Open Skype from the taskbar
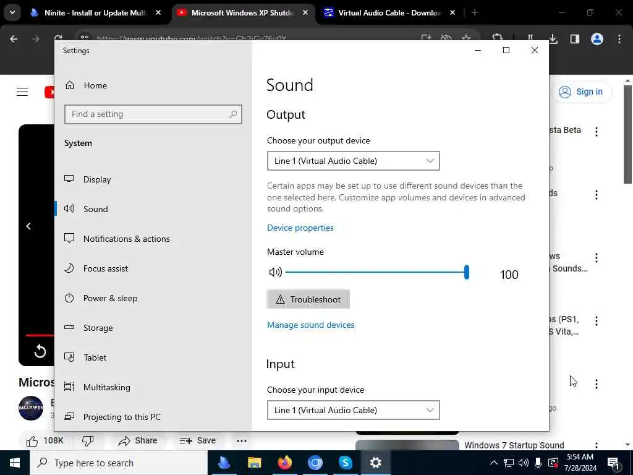Screen dimensions: 633x475 pyautogui.click(x=345, y=463)
